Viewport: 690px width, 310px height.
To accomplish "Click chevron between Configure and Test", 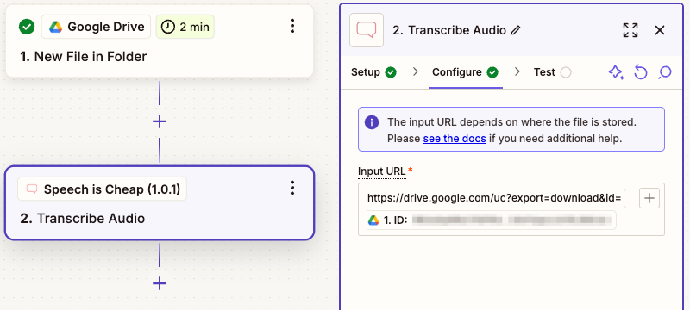I will pyautogui.click(x=517, y=72).
